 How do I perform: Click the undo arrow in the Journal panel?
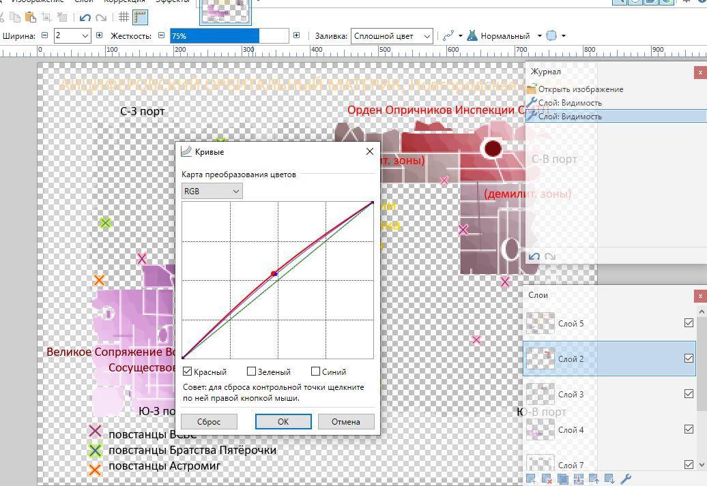[534, 256]
